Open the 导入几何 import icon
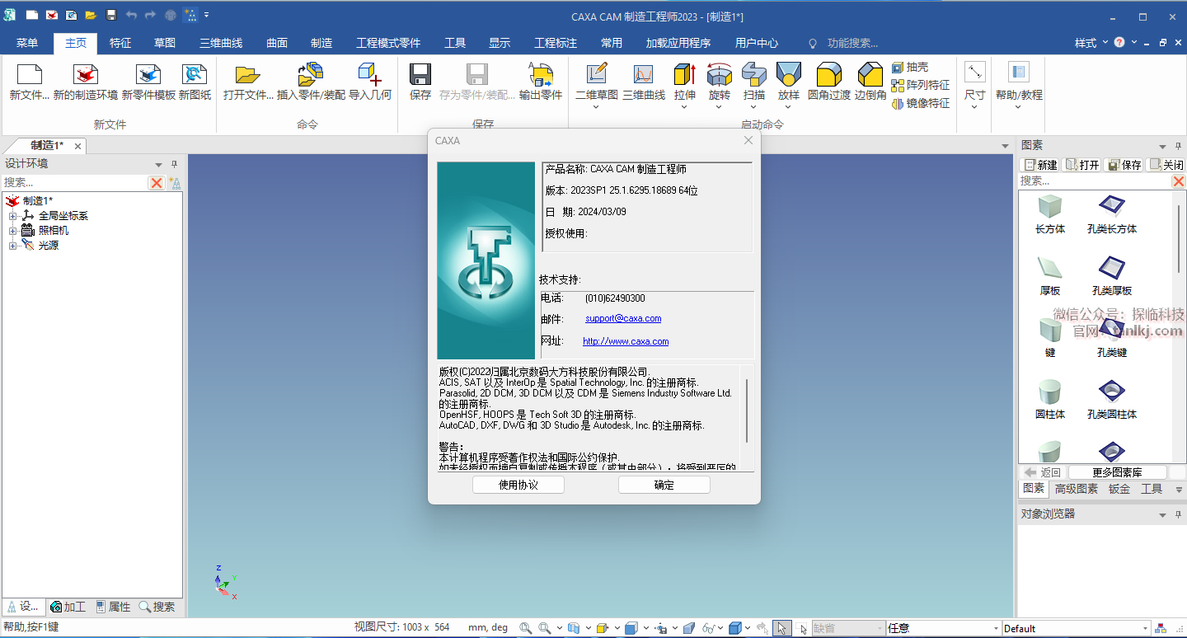 (369, 75)
